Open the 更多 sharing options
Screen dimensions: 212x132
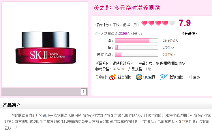(x=196, y=77)
